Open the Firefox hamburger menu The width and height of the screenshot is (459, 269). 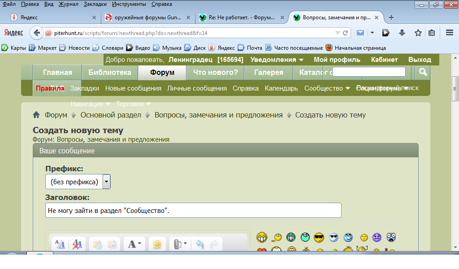[x=450, y=33]
